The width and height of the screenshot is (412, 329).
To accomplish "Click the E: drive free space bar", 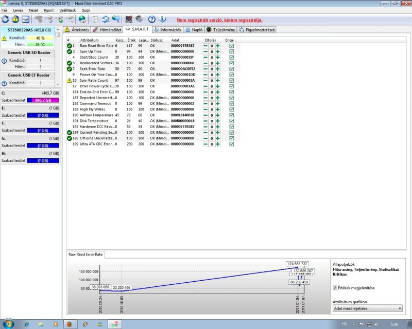I will point(43,116).
